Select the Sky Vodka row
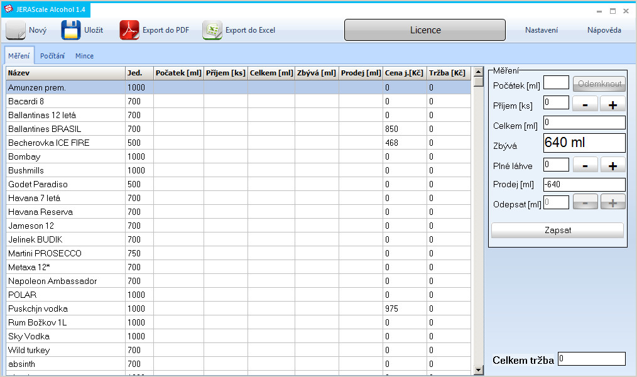Viewport: 637px width, 377px height. pos(239,336)
